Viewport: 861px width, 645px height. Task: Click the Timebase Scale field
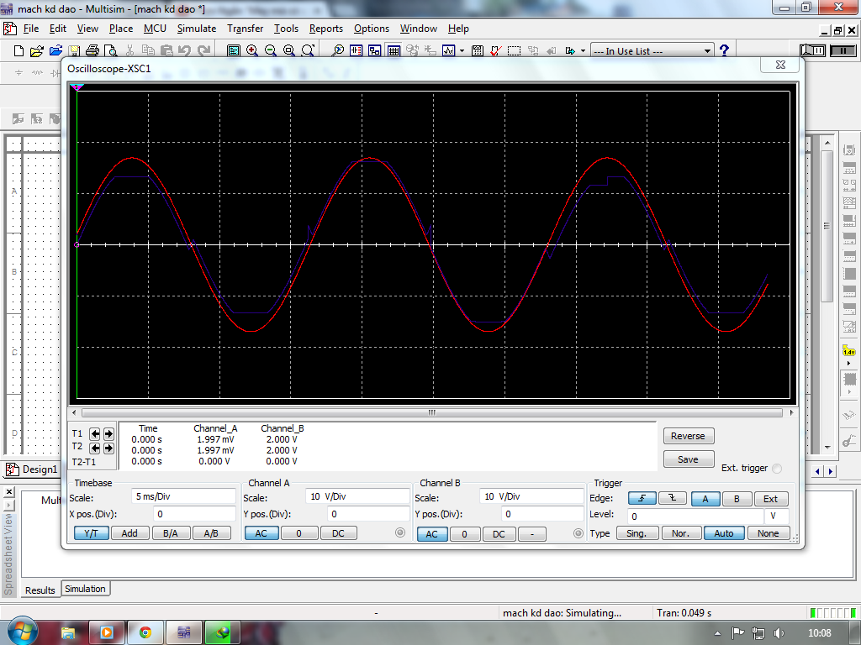click(183, 496)
